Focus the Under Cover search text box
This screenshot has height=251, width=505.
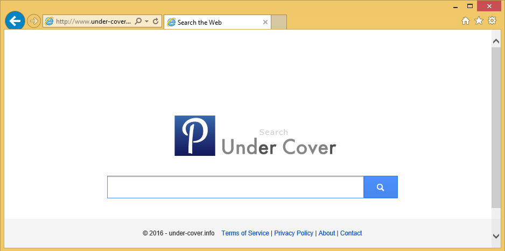coord(235,187)
